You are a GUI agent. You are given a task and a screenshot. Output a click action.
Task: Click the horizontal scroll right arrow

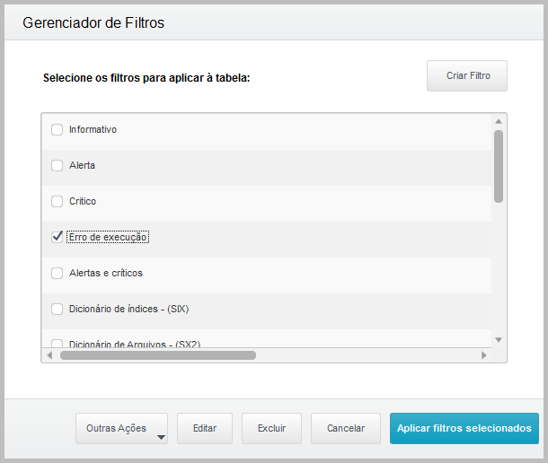point(483,355)
